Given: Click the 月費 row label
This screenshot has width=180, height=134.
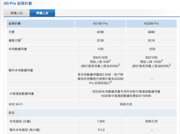Looking at the screenshot, I should (x=12, y=32).
